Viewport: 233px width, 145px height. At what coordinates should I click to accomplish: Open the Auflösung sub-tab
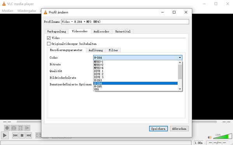(x=96, y=50)
